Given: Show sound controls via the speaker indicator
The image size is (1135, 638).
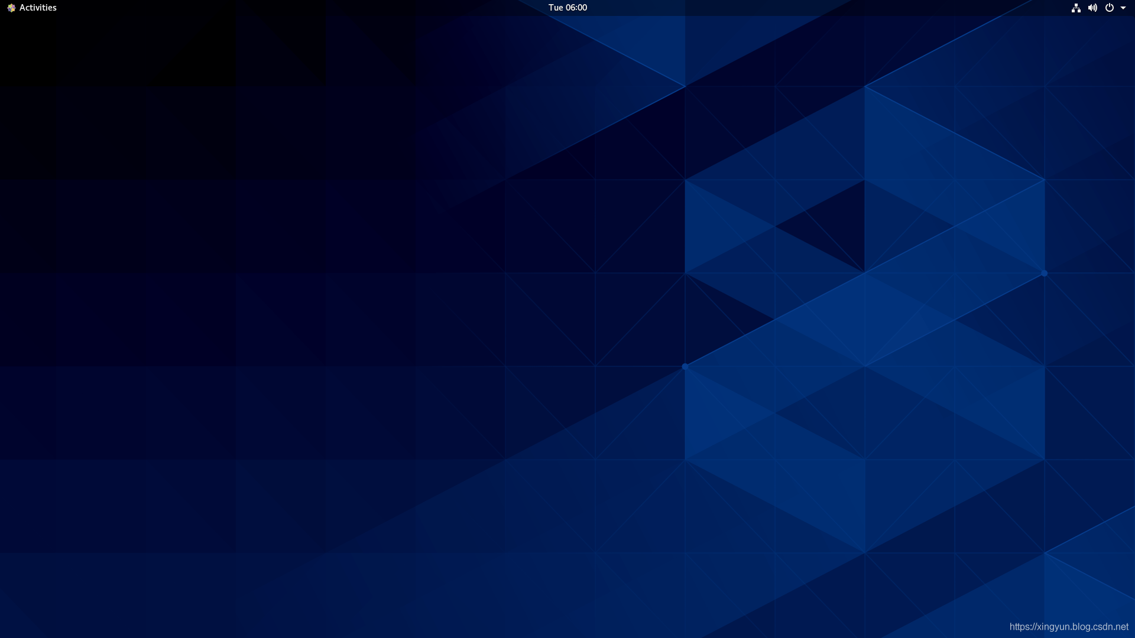Looking at the screenshot, I should tap(1092, 8).
